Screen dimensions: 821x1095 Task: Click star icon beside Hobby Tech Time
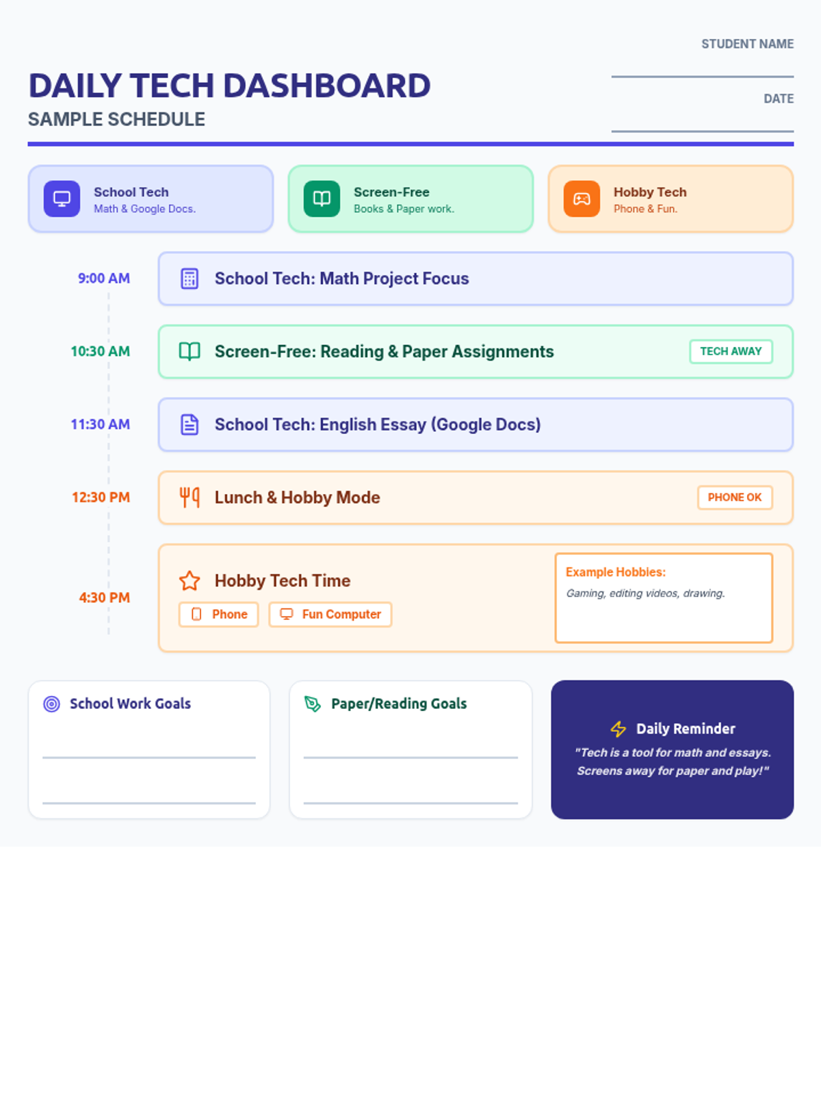pyautogui.click(x=190, y=581)
